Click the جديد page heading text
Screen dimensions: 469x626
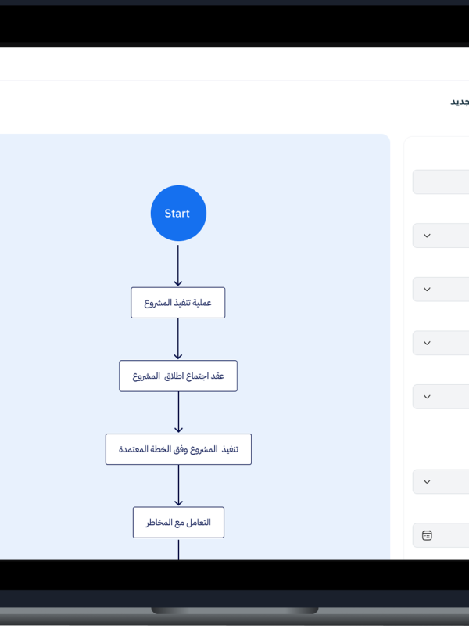460,102
